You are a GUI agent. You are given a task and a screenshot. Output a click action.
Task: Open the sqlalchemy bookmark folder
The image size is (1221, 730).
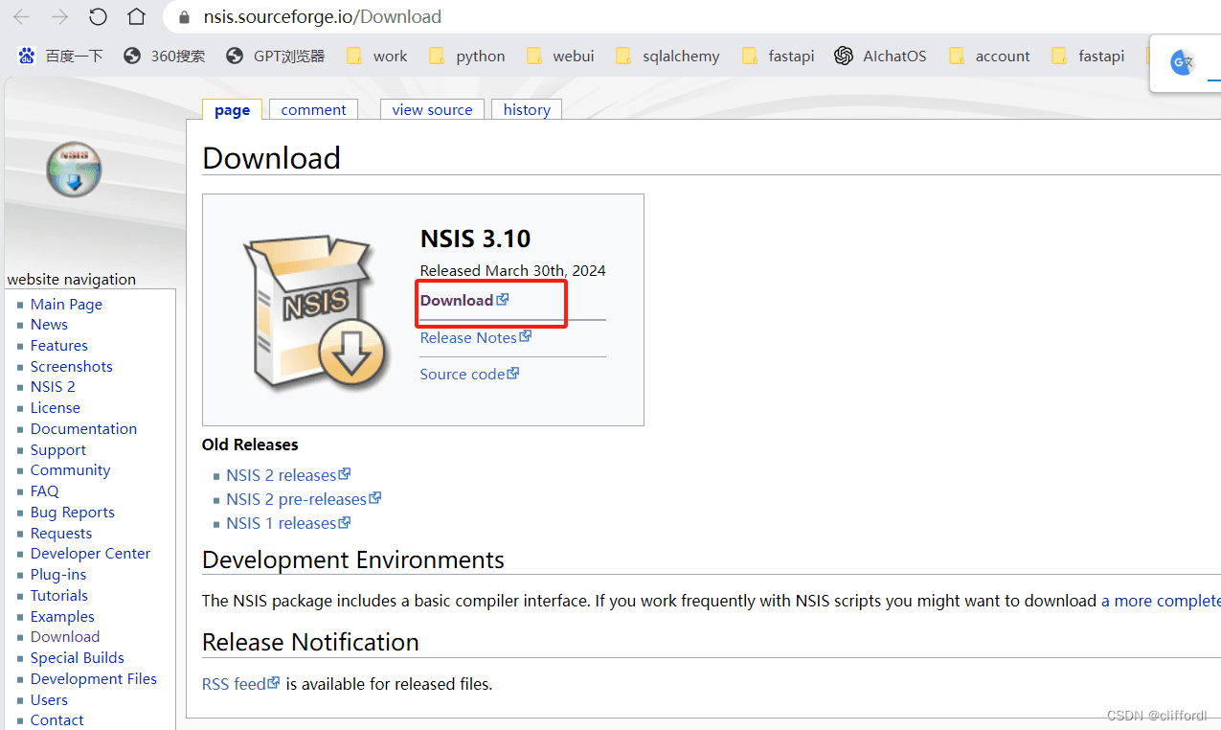tap(667, 56)
